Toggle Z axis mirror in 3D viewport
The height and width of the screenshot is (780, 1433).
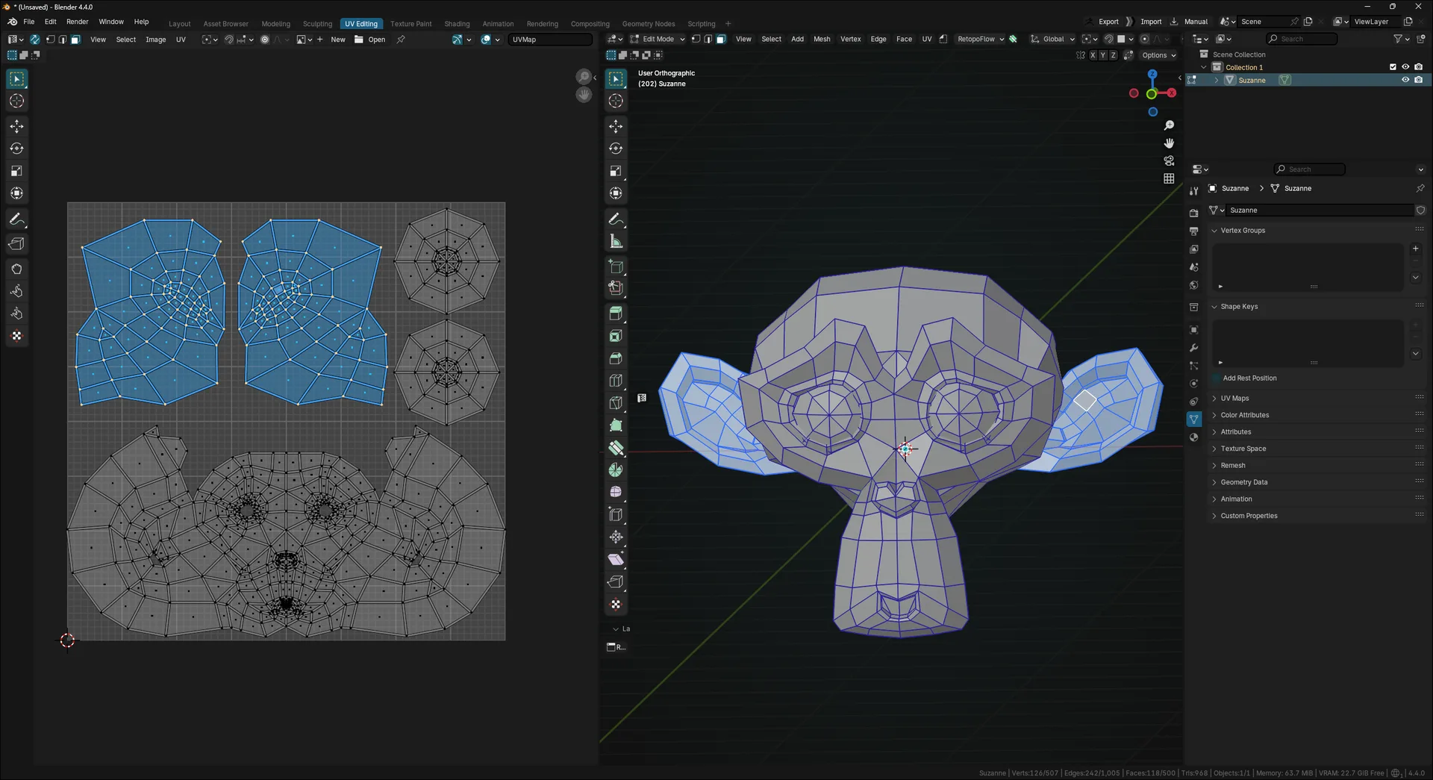(1114, 55)
